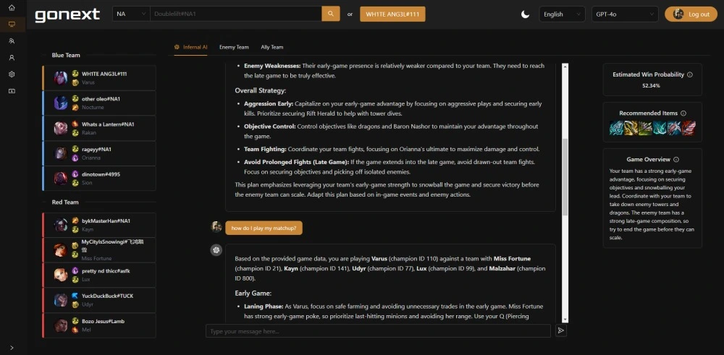This screenshot has width=724, height=355.
Task: Select the Whats a Lantern#NA1 Rakan card
Action: (x=98, y=128)
